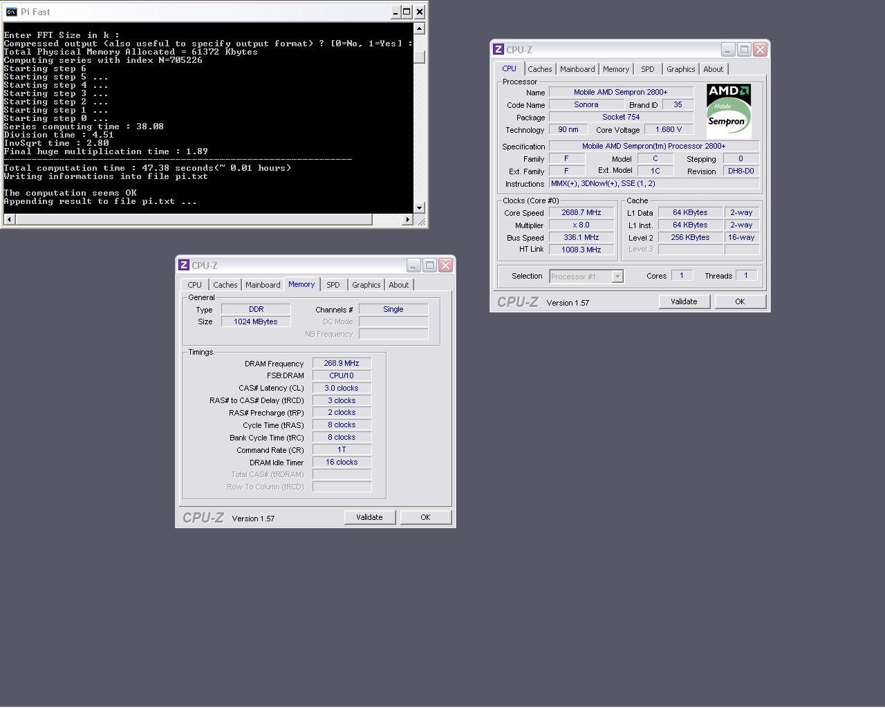Screen dimensions: 885x708
Task: Click the L1 Data value 64 KBytes
Action: click(x=690, y=212)
